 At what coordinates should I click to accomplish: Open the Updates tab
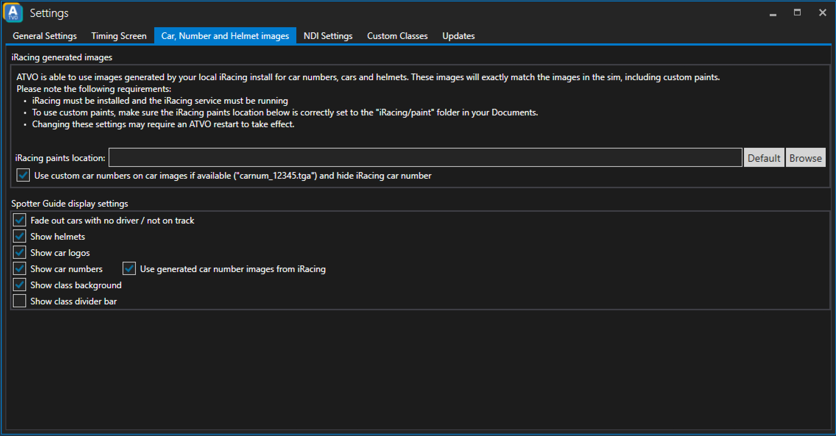[x=458, y=36]
